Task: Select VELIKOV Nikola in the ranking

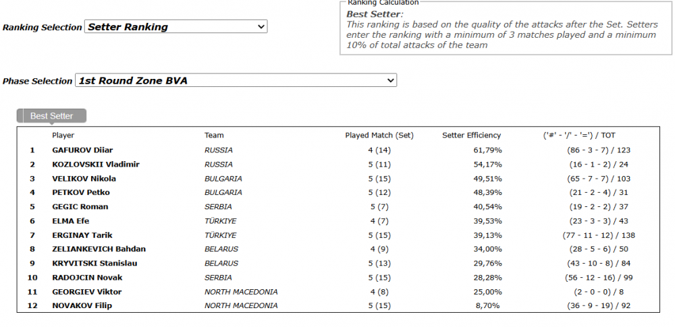Action: (84, 179)
